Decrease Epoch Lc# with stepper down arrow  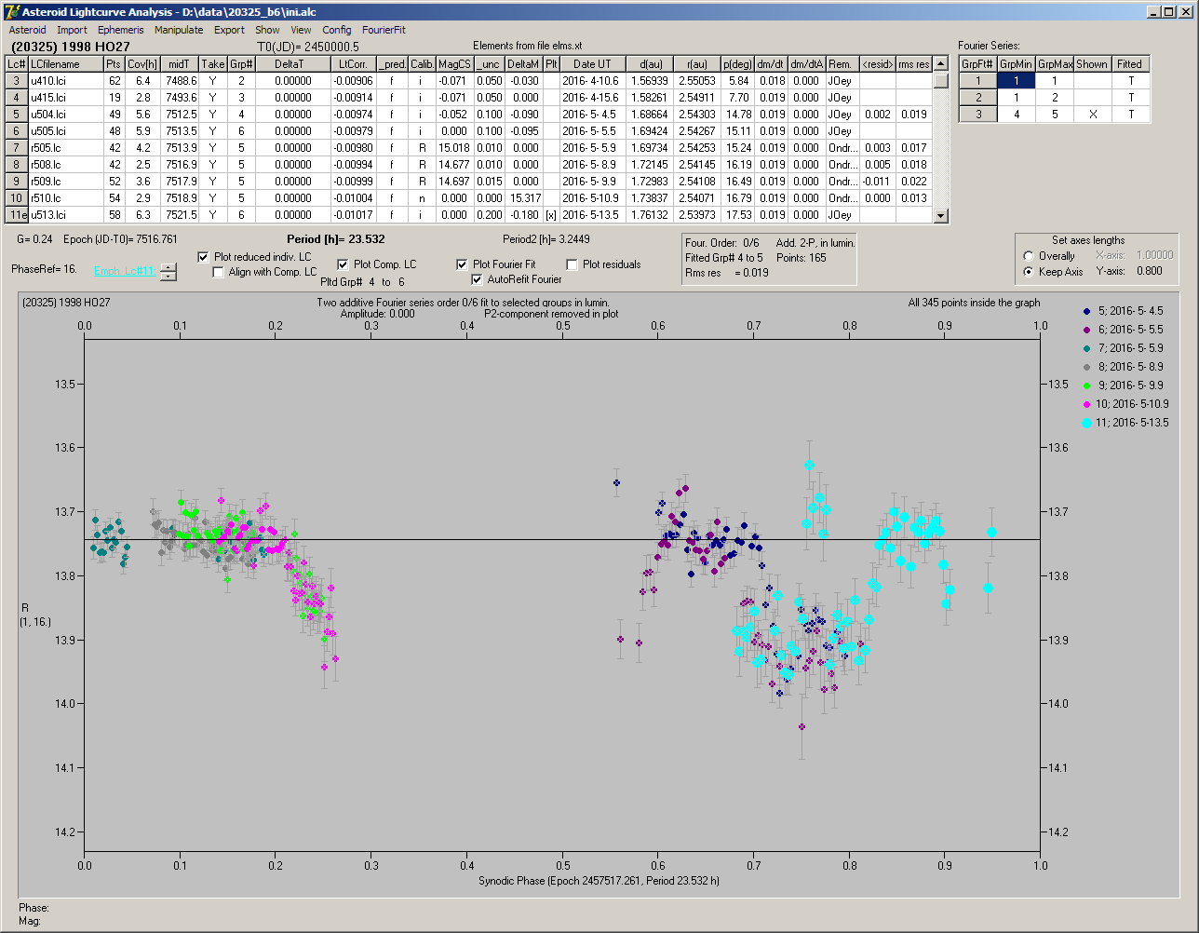point(168,276)
